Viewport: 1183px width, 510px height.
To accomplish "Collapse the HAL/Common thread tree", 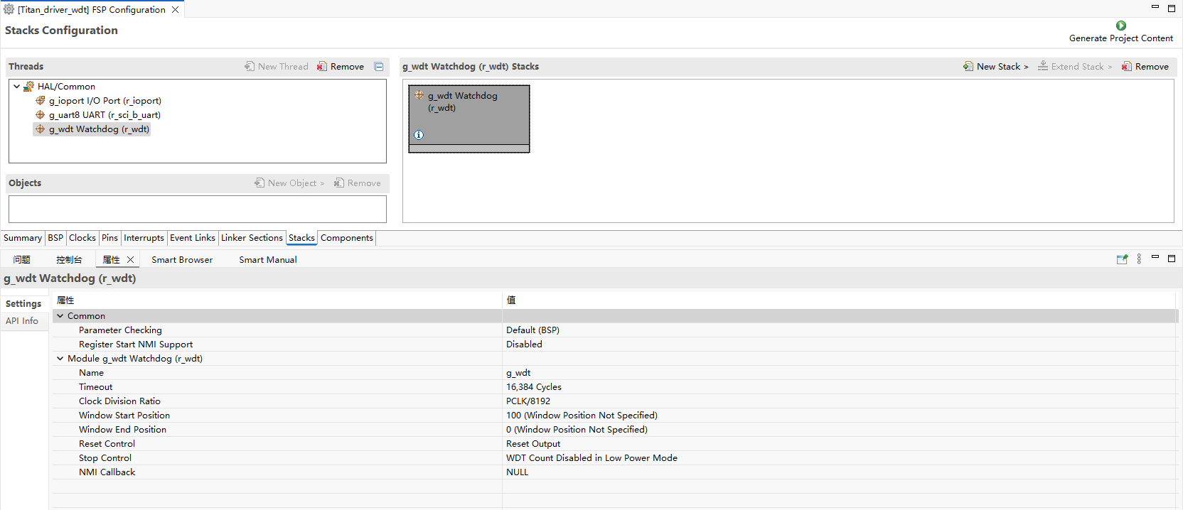I will (16, 86).
